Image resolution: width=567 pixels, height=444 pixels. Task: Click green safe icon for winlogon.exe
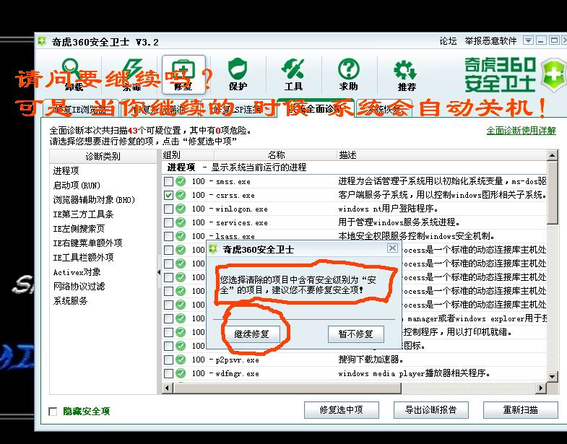tap(181, 209)
